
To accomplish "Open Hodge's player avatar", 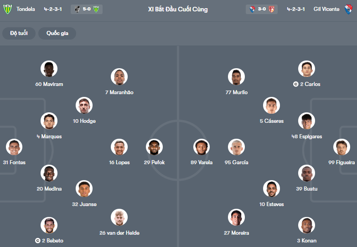I will point(84,106).
